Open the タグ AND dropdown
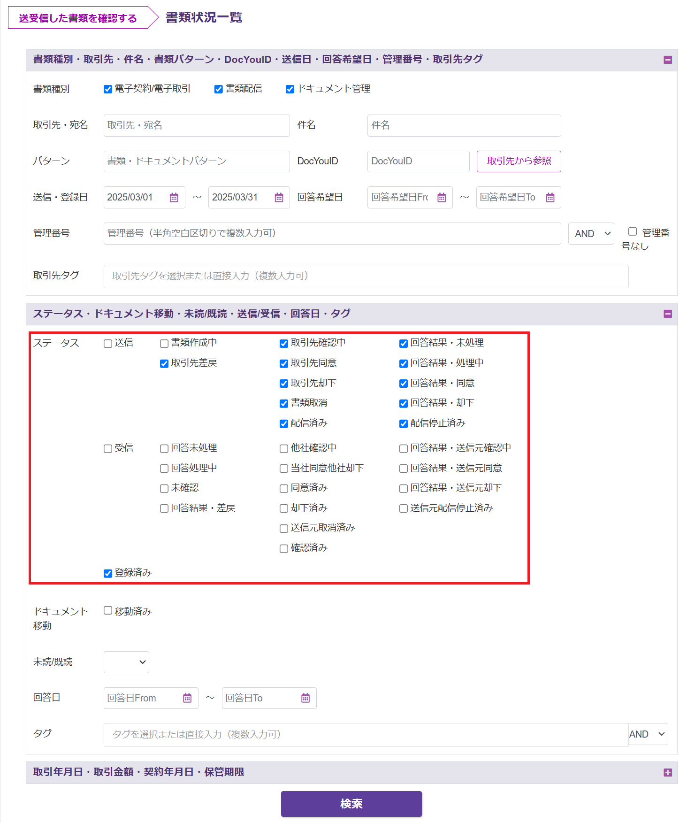 (648, 734)
